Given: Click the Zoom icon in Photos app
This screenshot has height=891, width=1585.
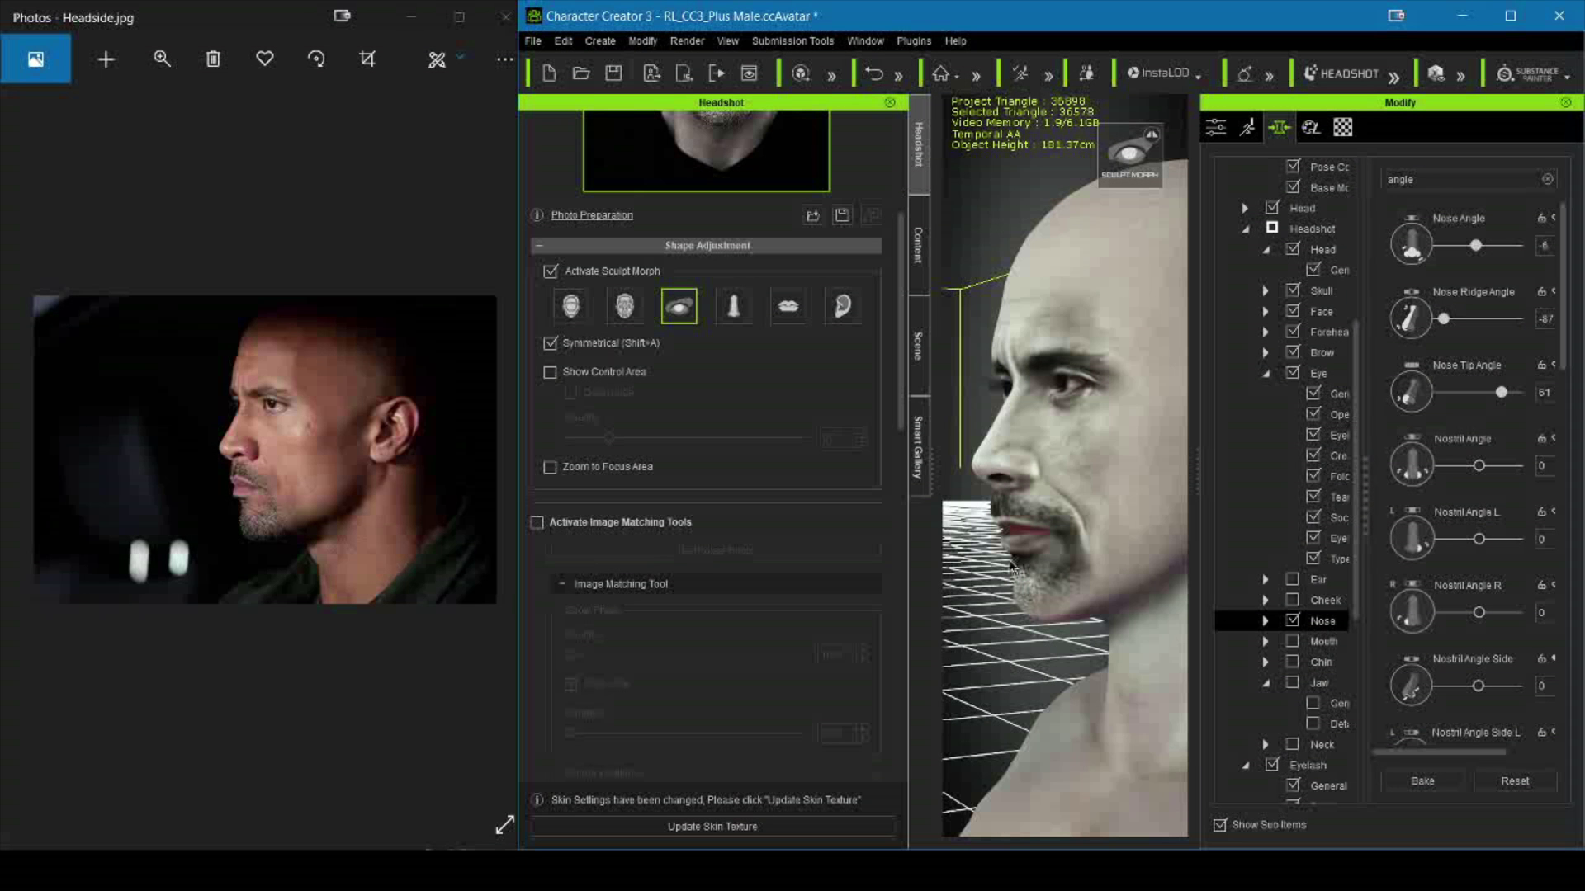Looking at the screenshot, I should coord(162,59).
